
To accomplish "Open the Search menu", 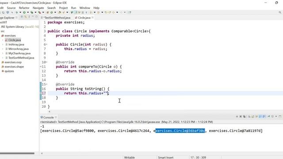I will 51,8.
